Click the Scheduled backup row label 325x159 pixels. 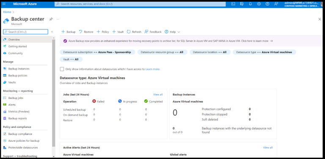coord(74,110)
